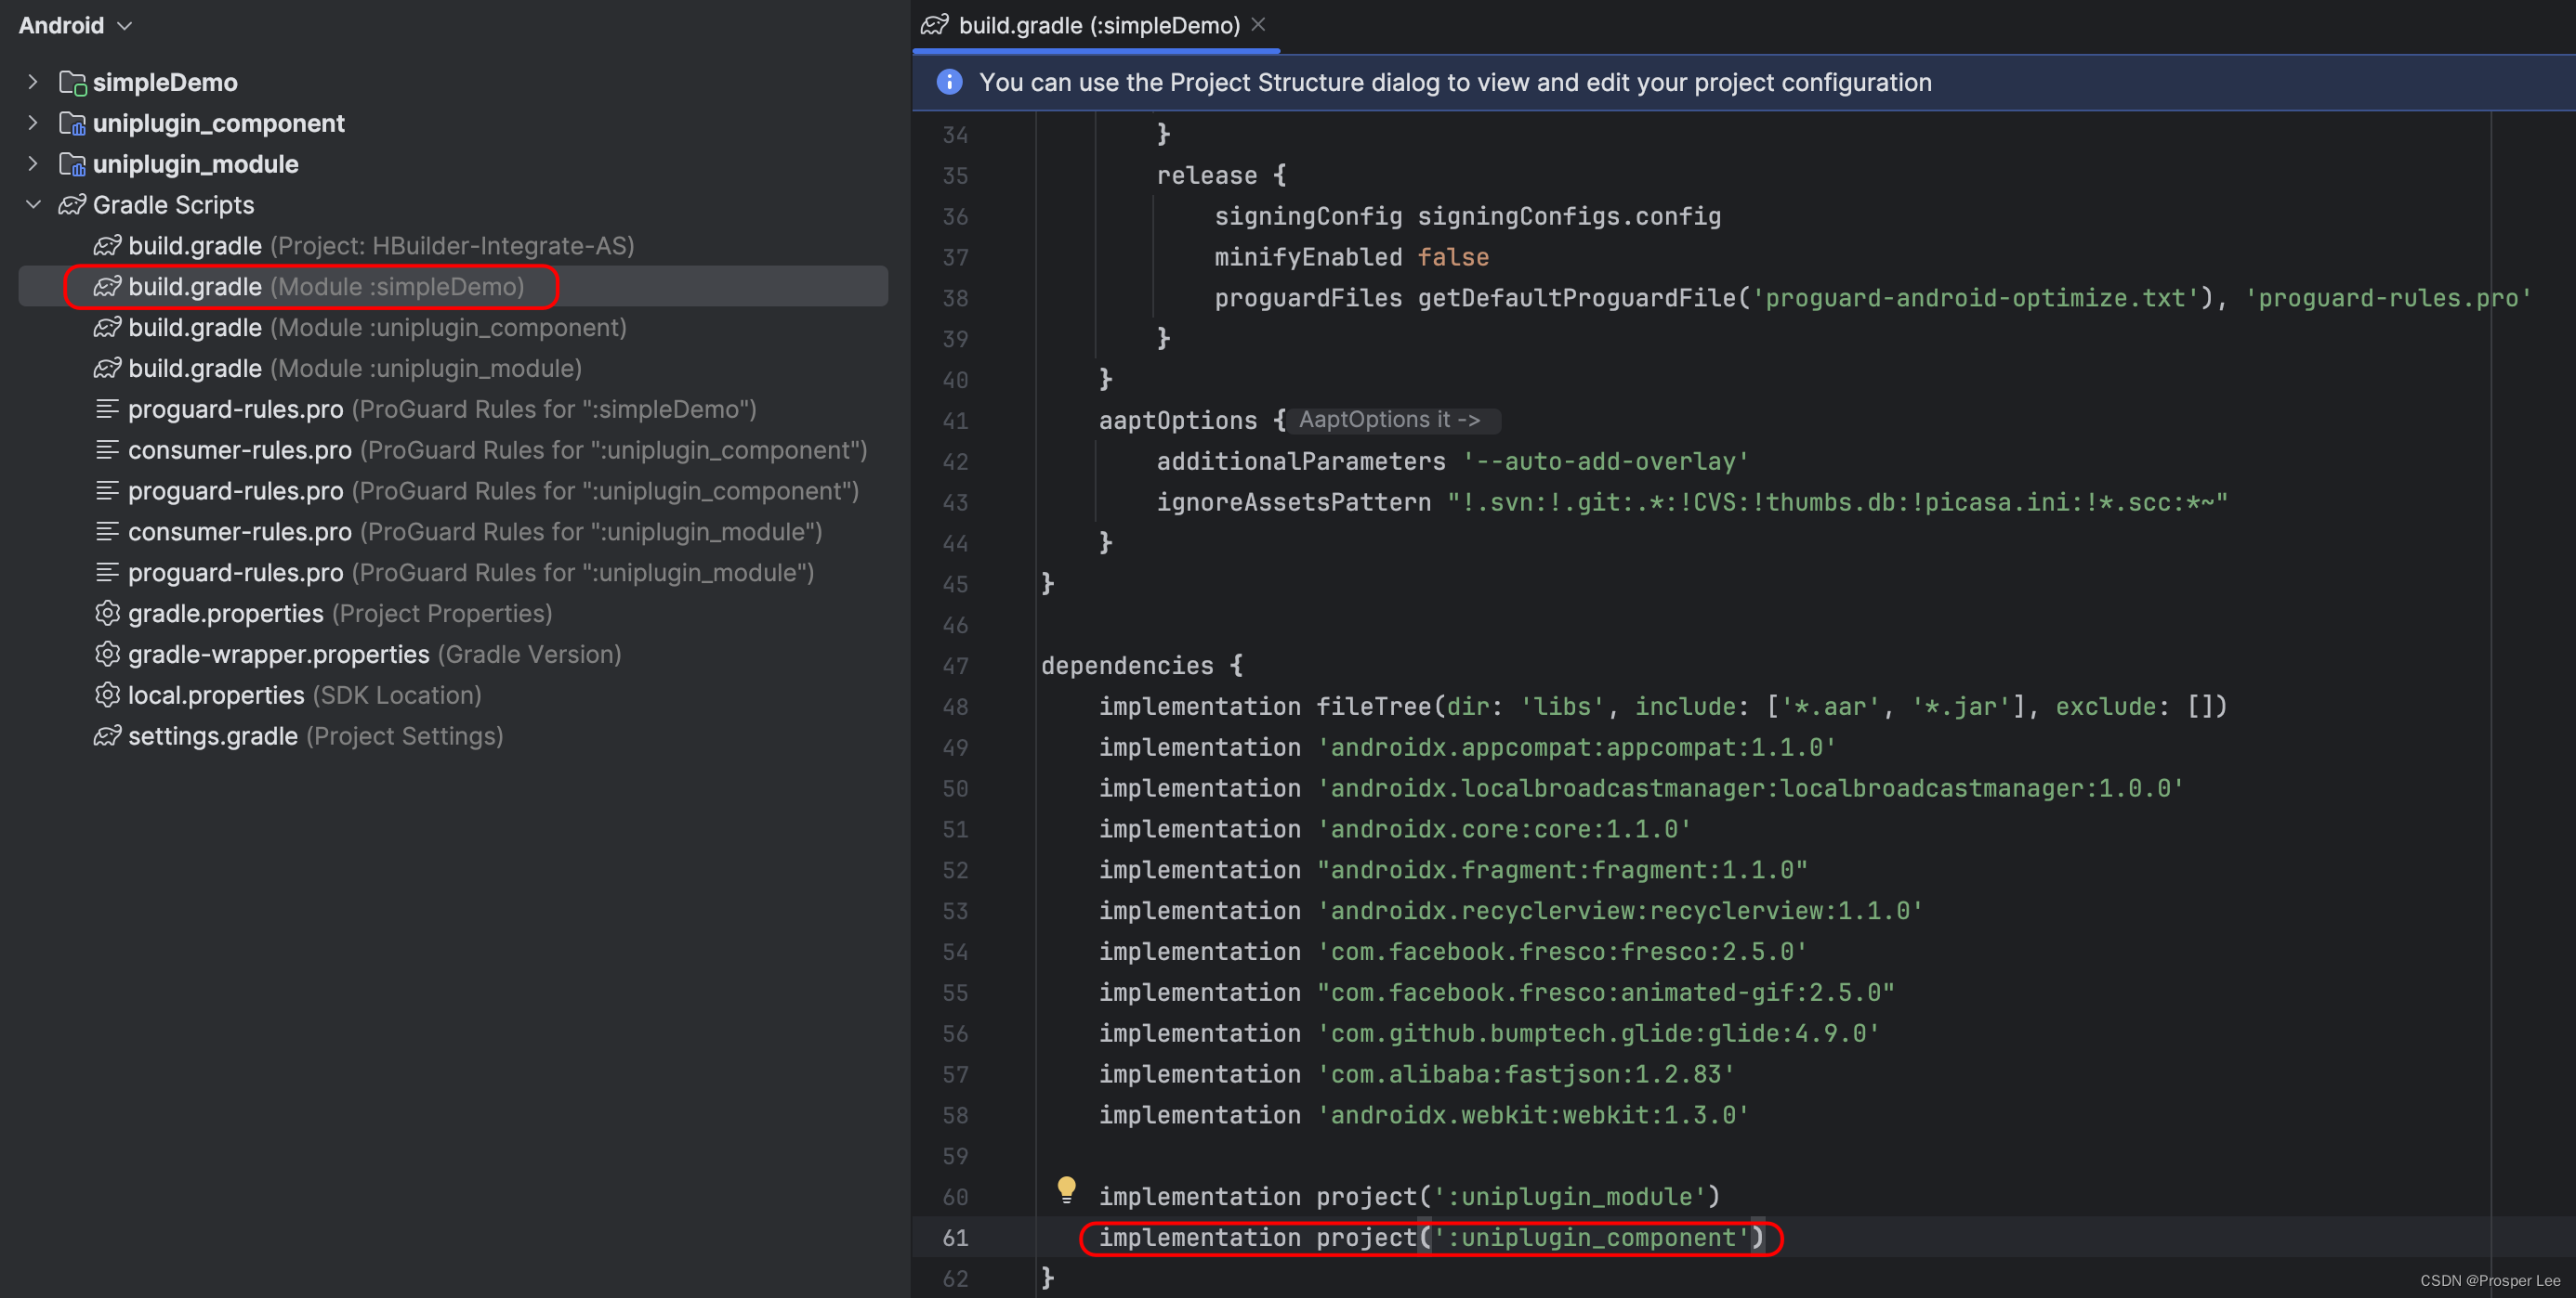This screenshot has height=1298, width=2576.
Task: Click Gradle icon of uniplugin_component build.gradle
Action: coord(107,328)
